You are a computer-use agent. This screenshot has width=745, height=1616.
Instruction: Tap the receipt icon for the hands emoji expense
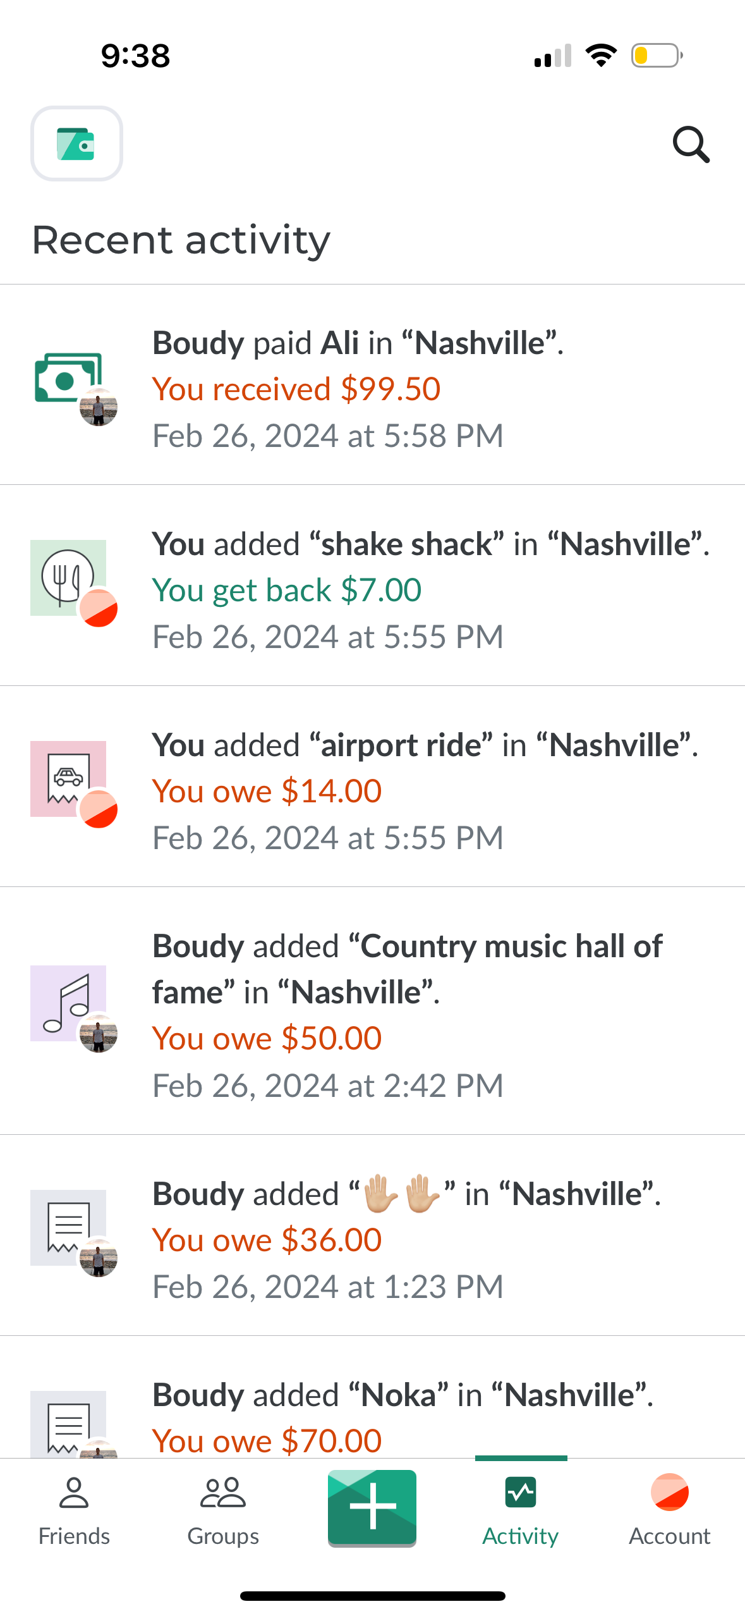click(68, 1227)
